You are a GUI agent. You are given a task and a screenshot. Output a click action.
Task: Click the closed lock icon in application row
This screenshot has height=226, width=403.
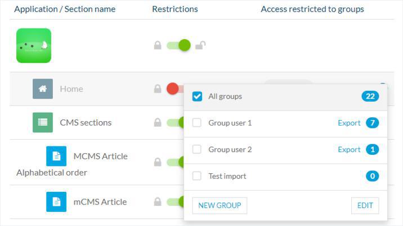coord(158,45)
